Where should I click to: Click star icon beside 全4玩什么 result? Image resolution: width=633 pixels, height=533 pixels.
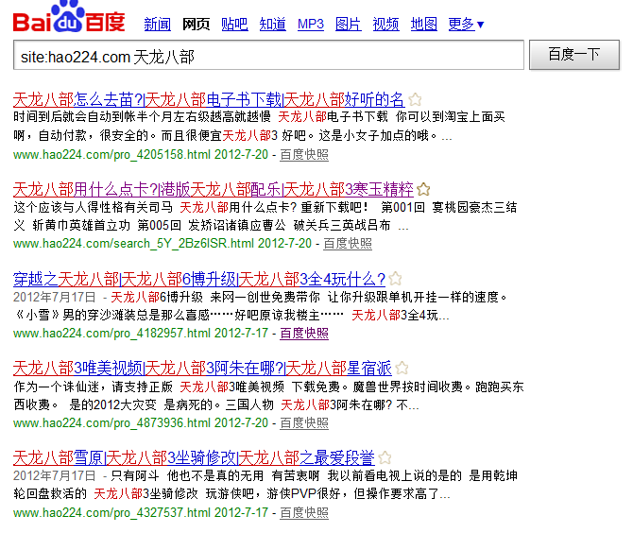[x=396, y=279]
